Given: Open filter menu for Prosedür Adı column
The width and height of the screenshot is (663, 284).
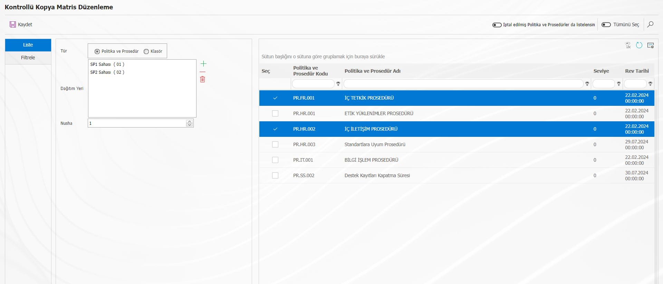Looking at the screenshot, I should 587,84.
